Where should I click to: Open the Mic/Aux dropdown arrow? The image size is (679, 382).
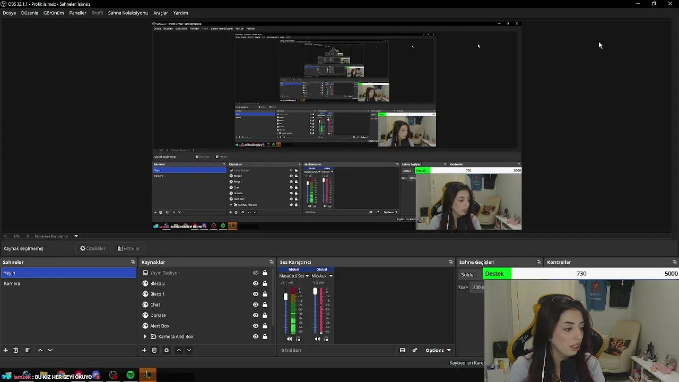pos(330,276)
